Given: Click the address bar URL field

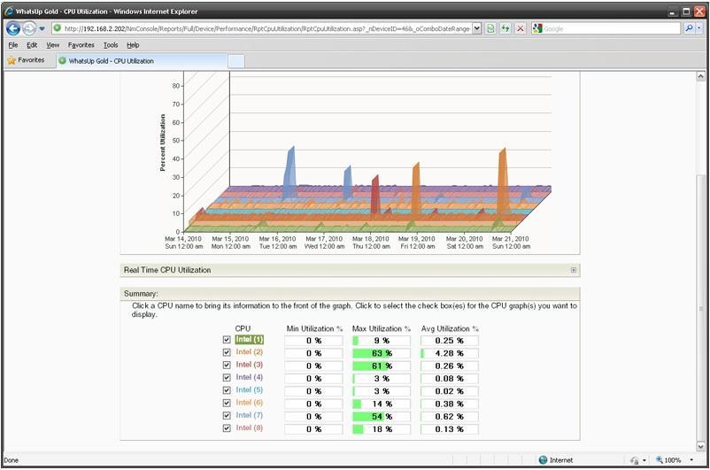Looking at the screenshot, I should click(266, 28).
